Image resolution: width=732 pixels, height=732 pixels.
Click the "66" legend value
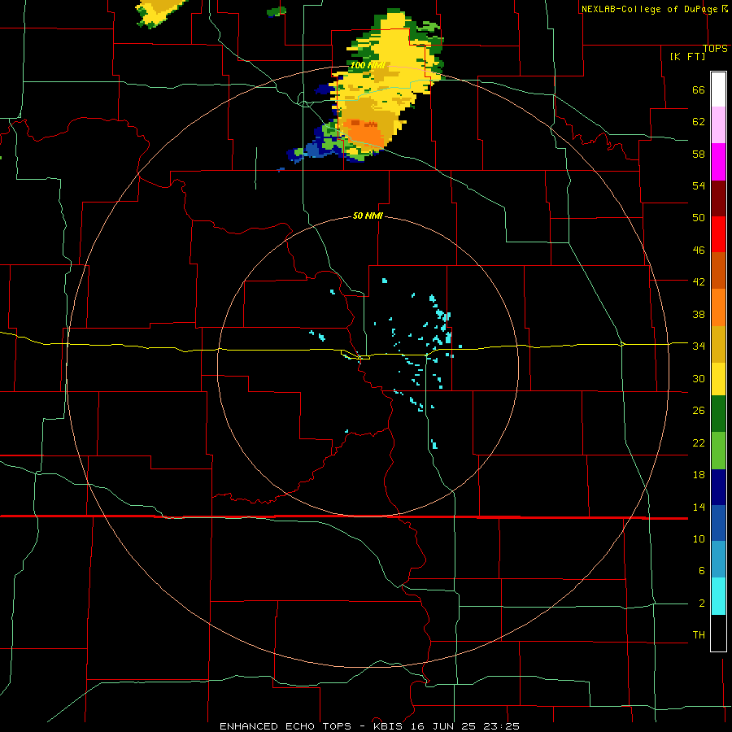click(699, 89)
